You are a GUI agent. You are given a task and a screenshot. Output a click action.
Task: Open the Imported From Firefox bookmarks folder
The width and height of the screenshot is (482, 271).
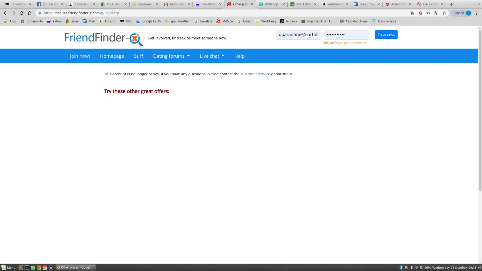[318, 21]
